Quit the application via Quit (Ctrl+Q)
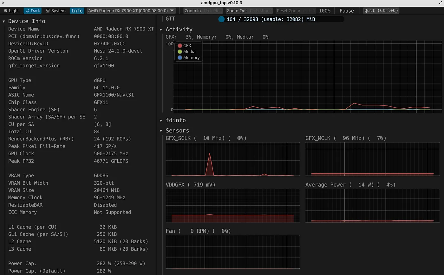 (x=381, y=10)
